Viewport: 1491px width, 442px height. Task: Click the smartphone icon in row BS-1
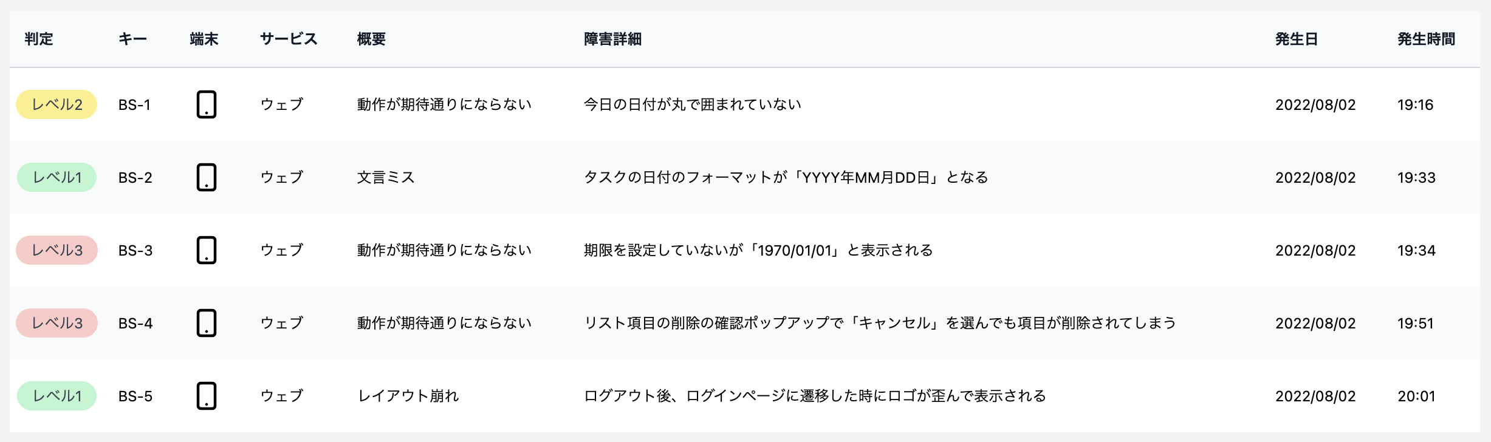[207, 104]
